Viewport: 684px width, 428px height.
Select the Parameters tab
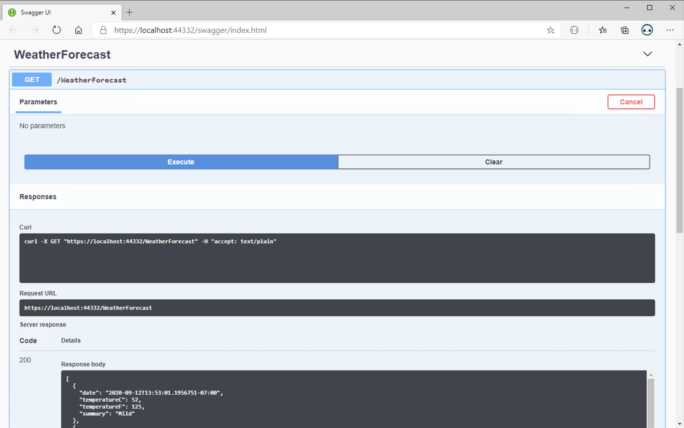(x=38, y=102)
